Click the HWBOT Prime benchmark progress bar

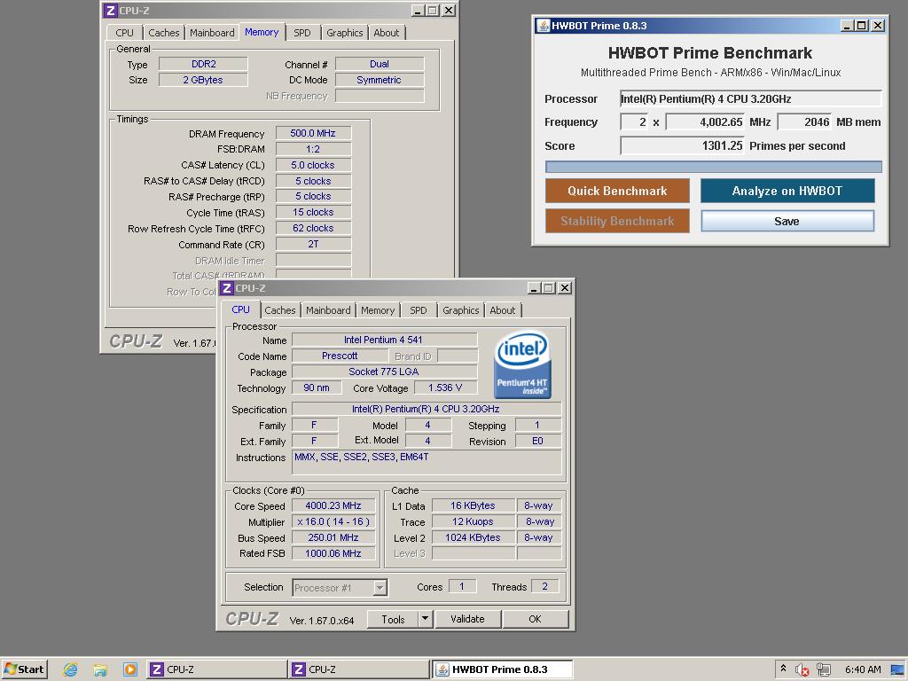point(714,167)
